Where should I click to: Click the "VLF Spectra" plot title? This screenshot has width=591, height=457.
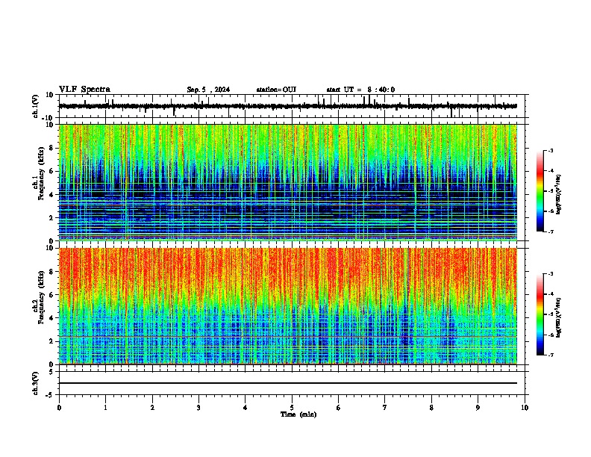click(84, 90)
